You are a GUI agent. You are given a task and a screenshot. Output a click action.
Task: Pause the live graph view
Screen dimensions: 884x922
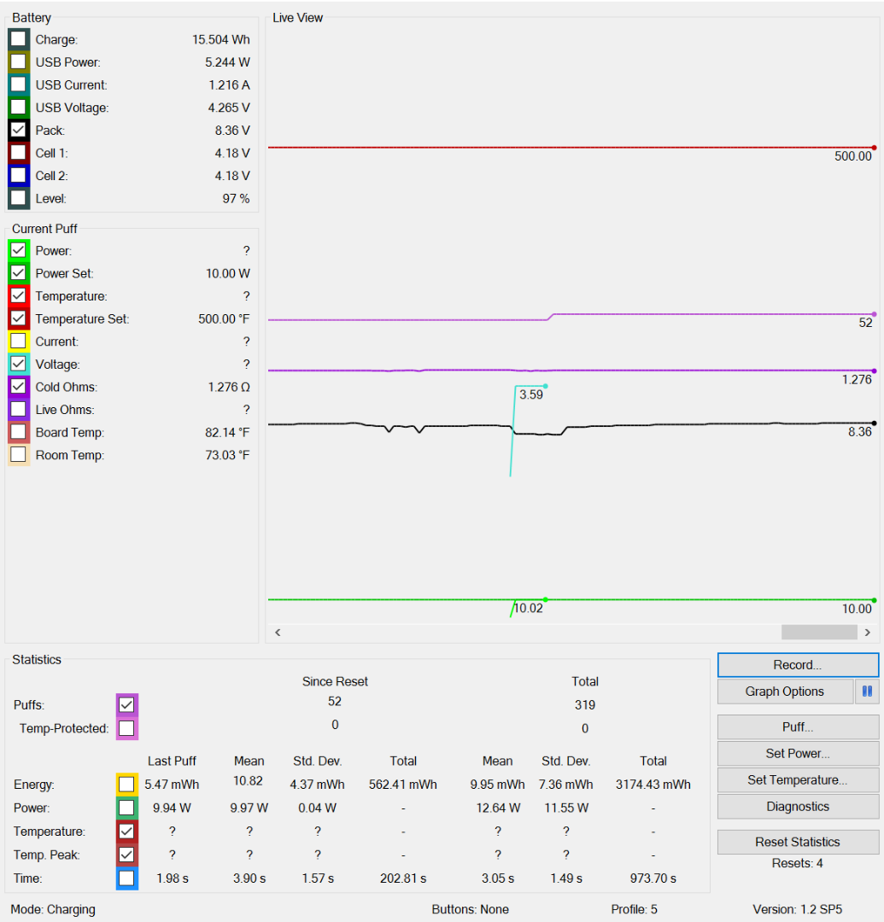tap(867, 691)
